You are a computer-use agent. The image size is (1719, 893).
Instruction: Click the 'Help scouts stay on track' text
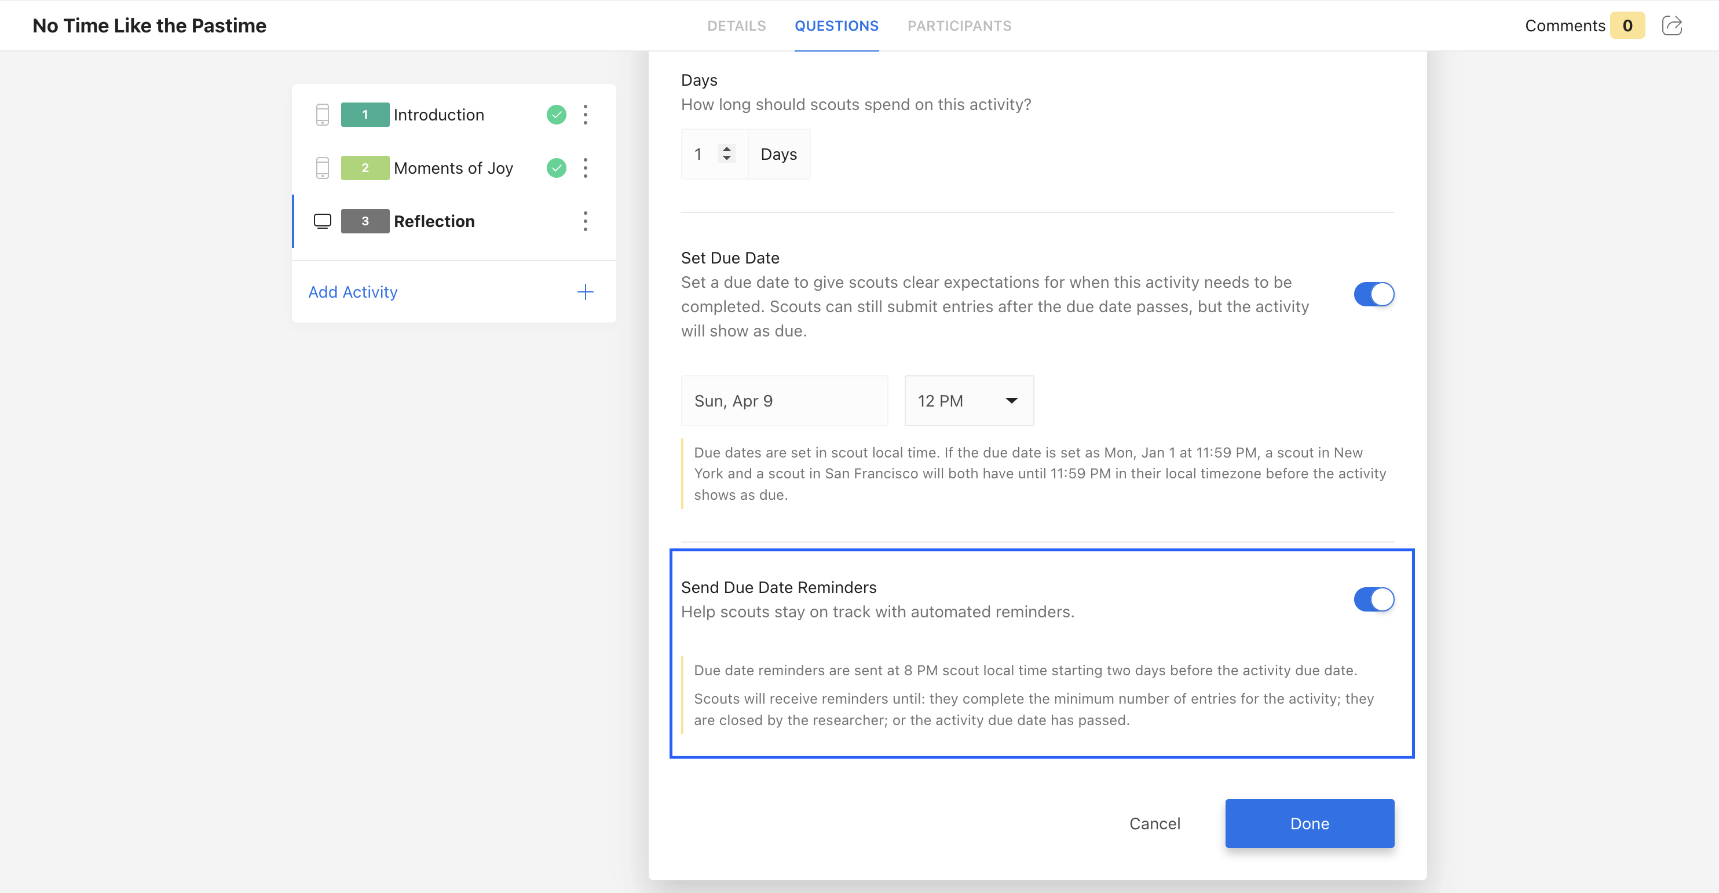pos(877,612)
